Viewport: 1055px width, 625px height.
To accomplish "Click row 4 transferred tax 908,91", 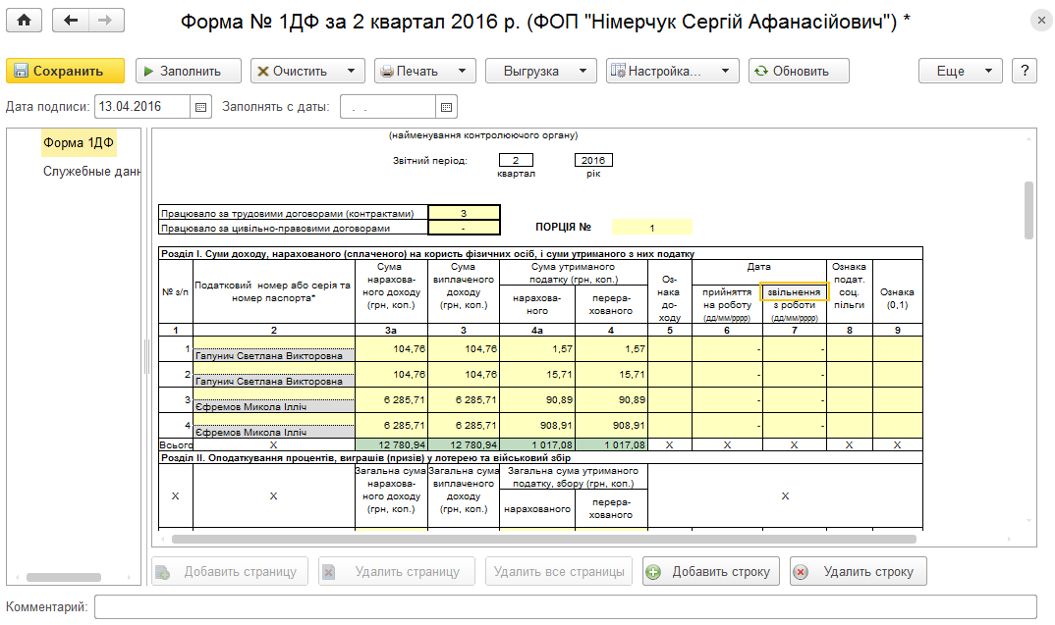I will pos(612,426).
